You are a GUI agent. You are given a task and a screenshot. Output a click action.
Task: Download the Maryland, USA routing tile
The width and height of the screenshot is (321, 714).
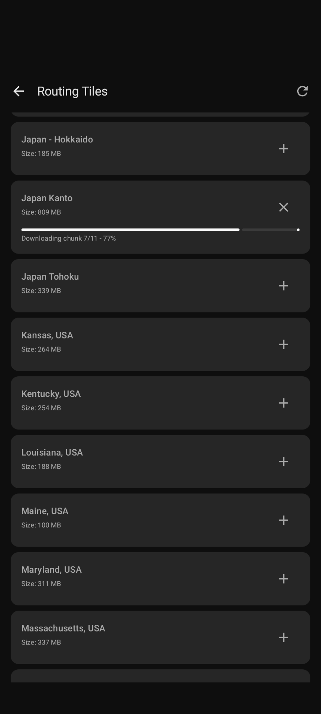[283, 579]
